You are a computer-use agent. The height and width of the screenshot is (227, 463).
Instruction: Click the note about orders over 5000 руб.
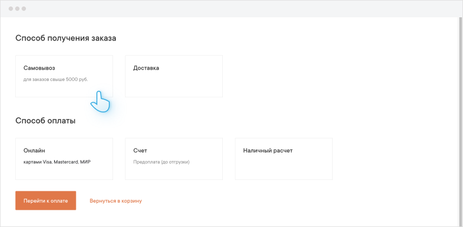tap(56, 79)
